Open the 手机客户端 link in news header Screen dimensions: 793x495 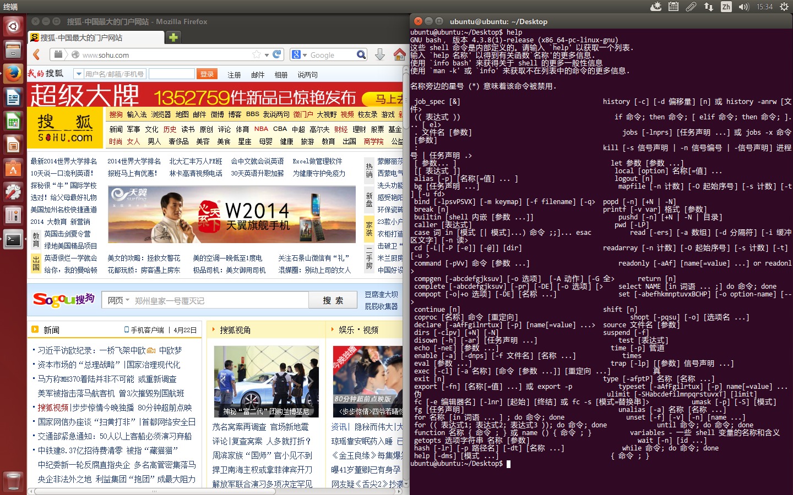(x=144, y=330)
